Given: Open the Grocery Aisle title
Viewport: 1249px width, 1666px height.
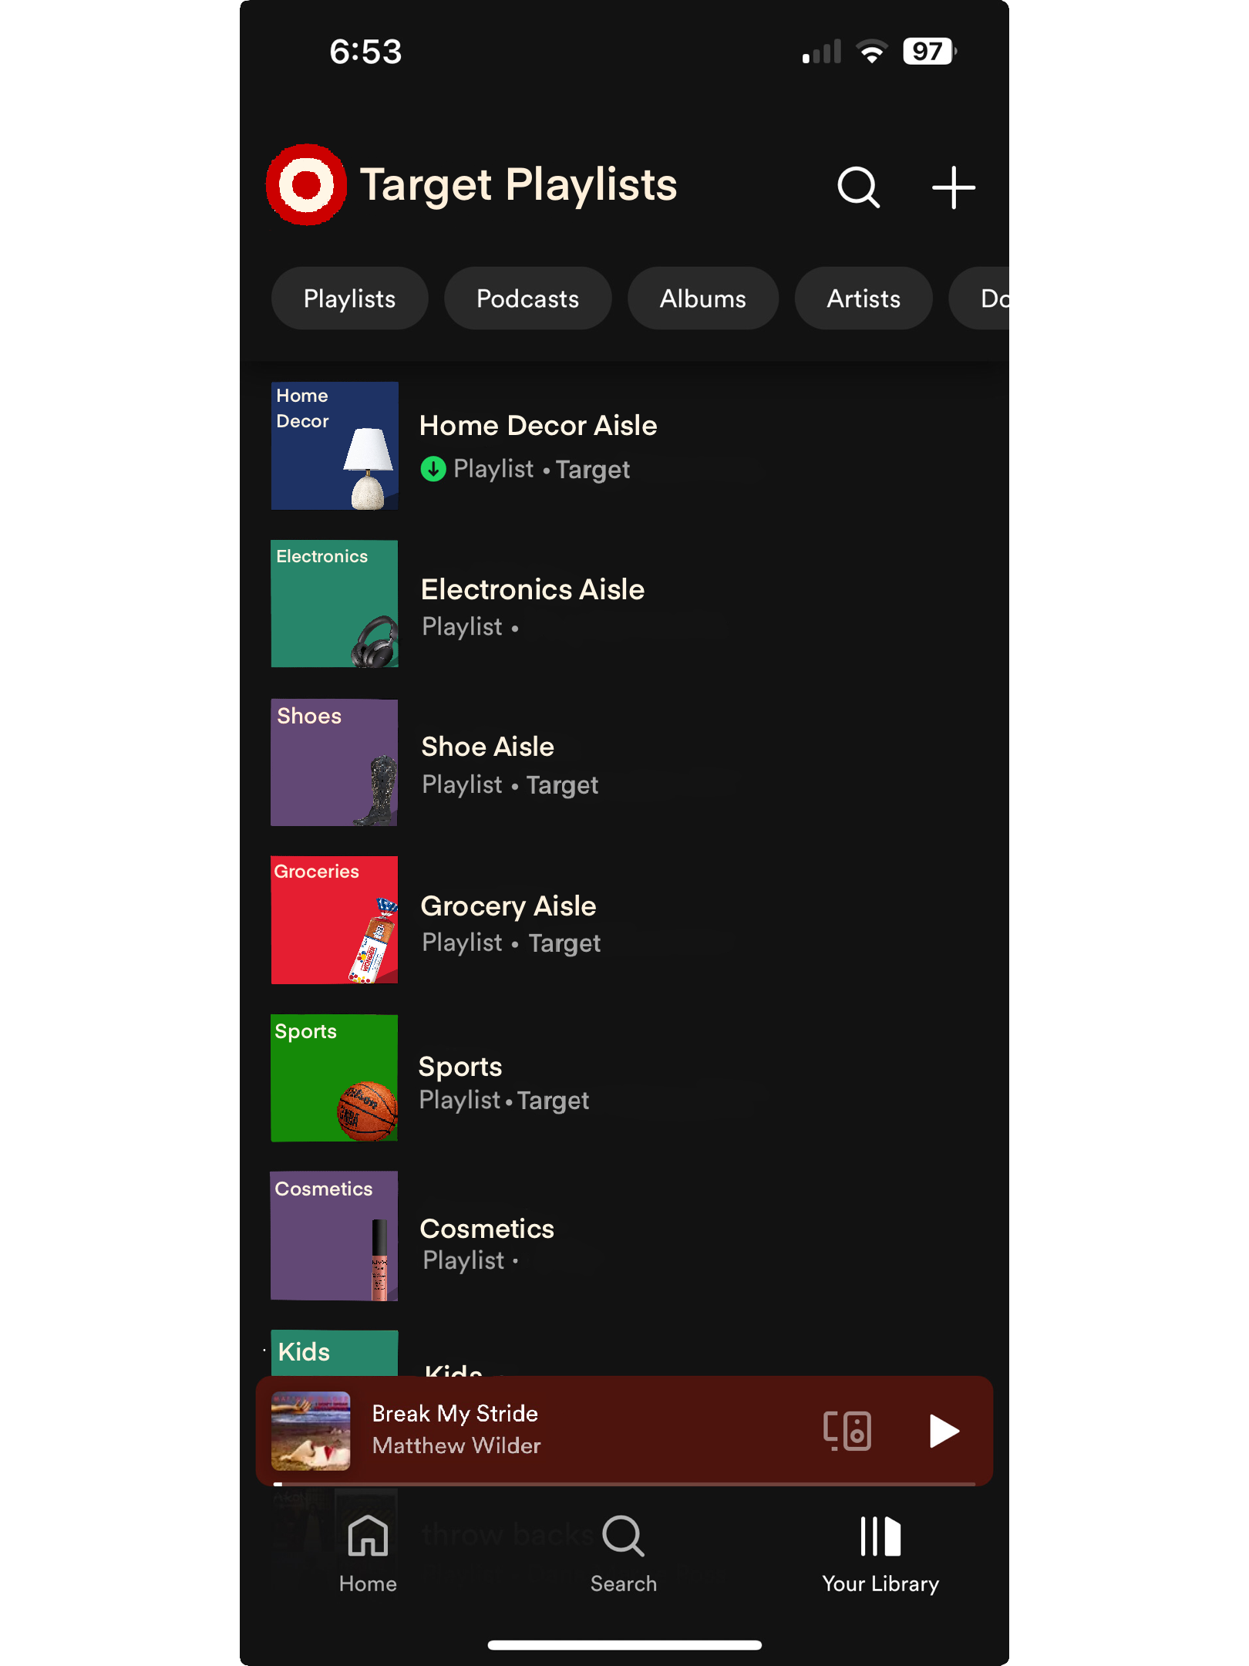Looking at the screenshot, I should pyautogui.click(x=509, y=906).
